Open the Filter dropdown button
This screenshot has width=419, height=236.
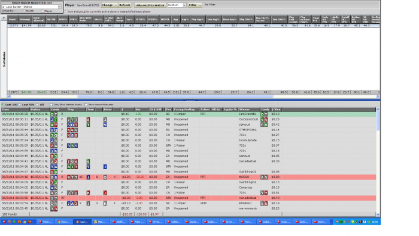click(195, 5)
